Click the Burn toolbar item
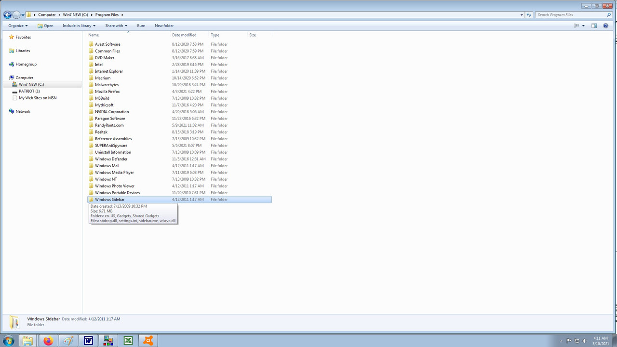This screenshot has height=347, width=617. (141, 26)
